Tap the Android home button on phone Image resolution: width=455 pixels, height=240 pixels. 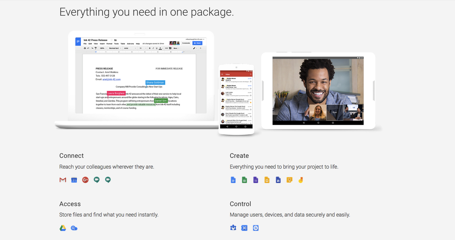[x=236, y=127]
